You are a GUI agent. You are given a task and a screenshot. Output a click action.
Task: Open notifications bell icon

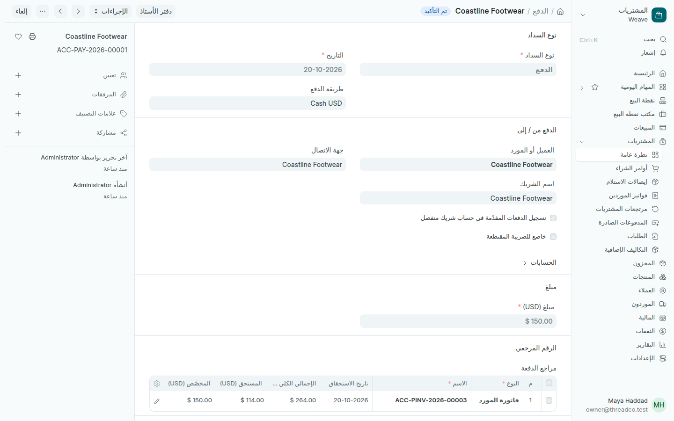tap(663, 53)
